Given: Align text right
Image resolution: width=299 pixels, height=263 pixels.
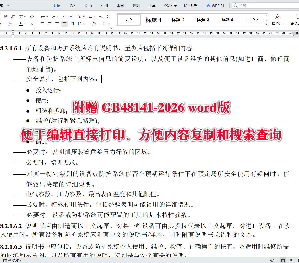Looking at the screenshot, I should pos(57,24).
